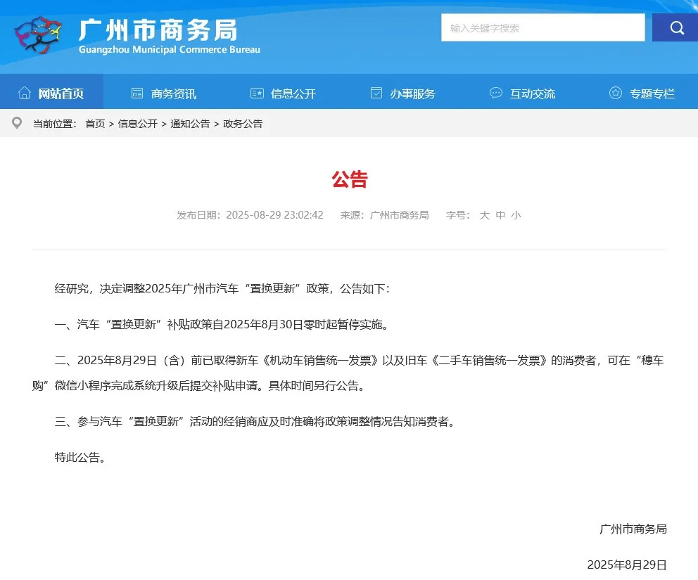Open 政务公告 breadcrumb link
Image resolution: width=698 pixels, height=580 pixels.
(x=243, y=124)
